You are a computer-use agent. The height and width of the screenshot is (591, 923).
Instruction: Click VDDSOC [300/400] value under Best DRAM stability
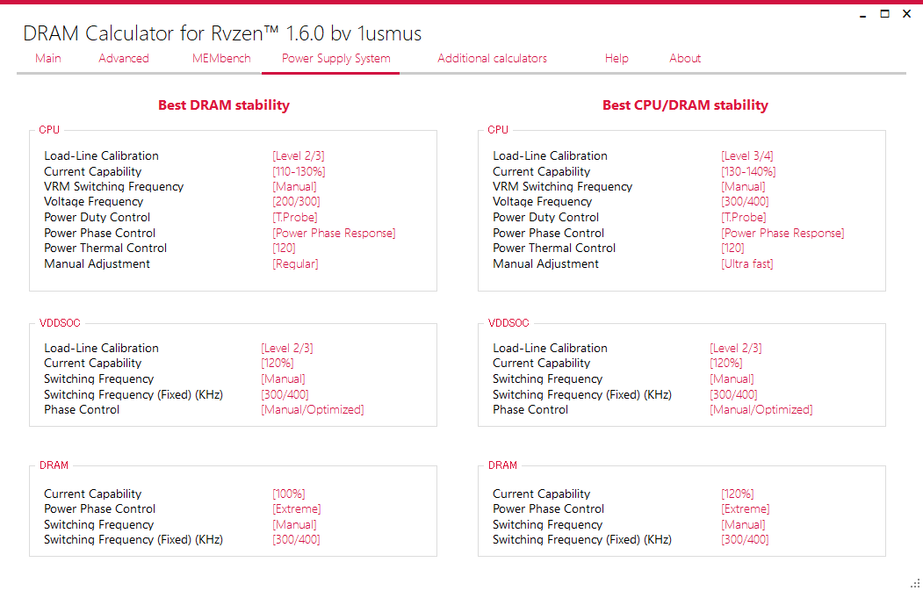coord(285,394)
